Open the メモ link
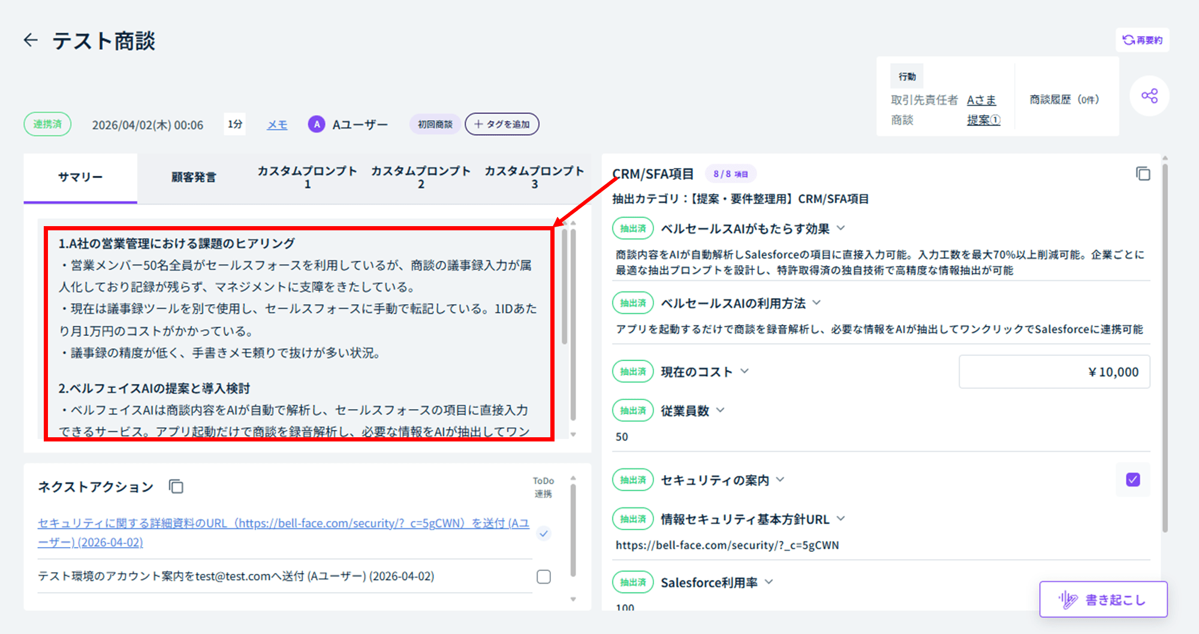 pos(276,125)
